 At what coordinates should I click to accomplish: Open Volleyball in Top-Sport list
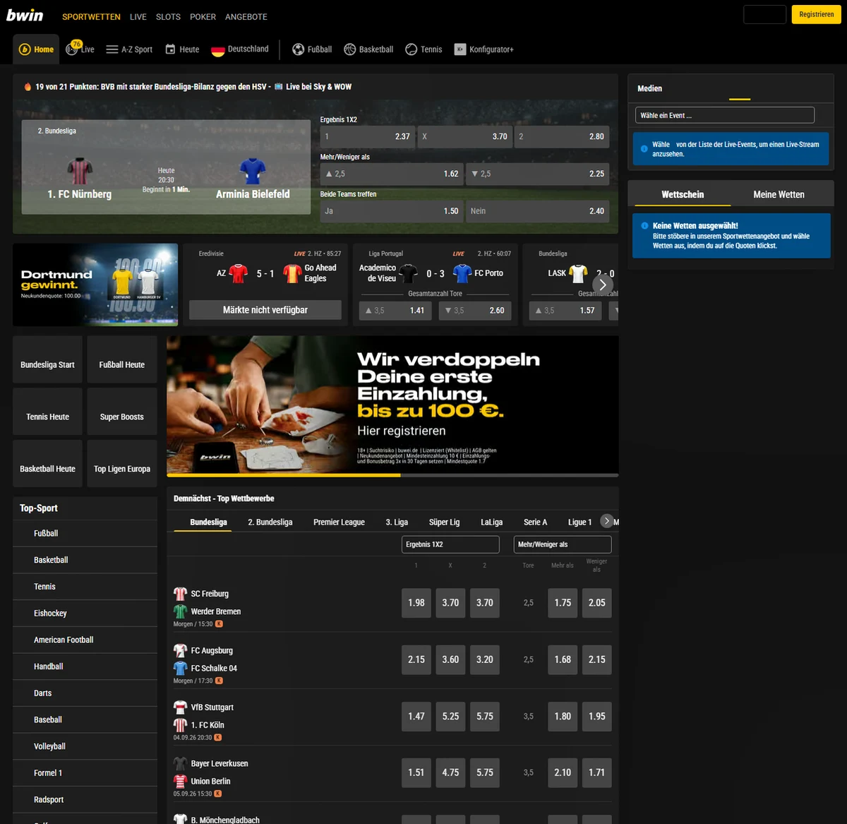pyautogui.click(x=85, y=746)
